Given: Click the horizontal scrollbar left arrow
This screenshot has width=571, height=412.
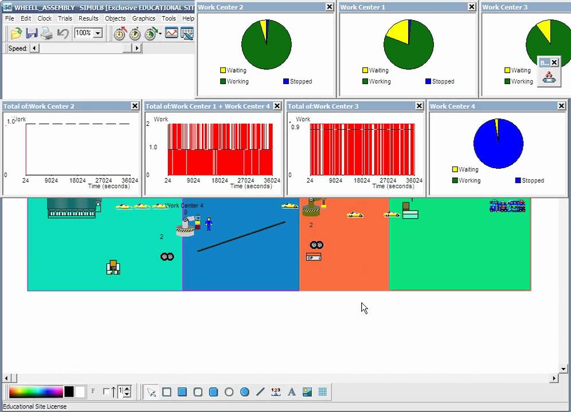Looking at the screenshot, I should (6, 379).
